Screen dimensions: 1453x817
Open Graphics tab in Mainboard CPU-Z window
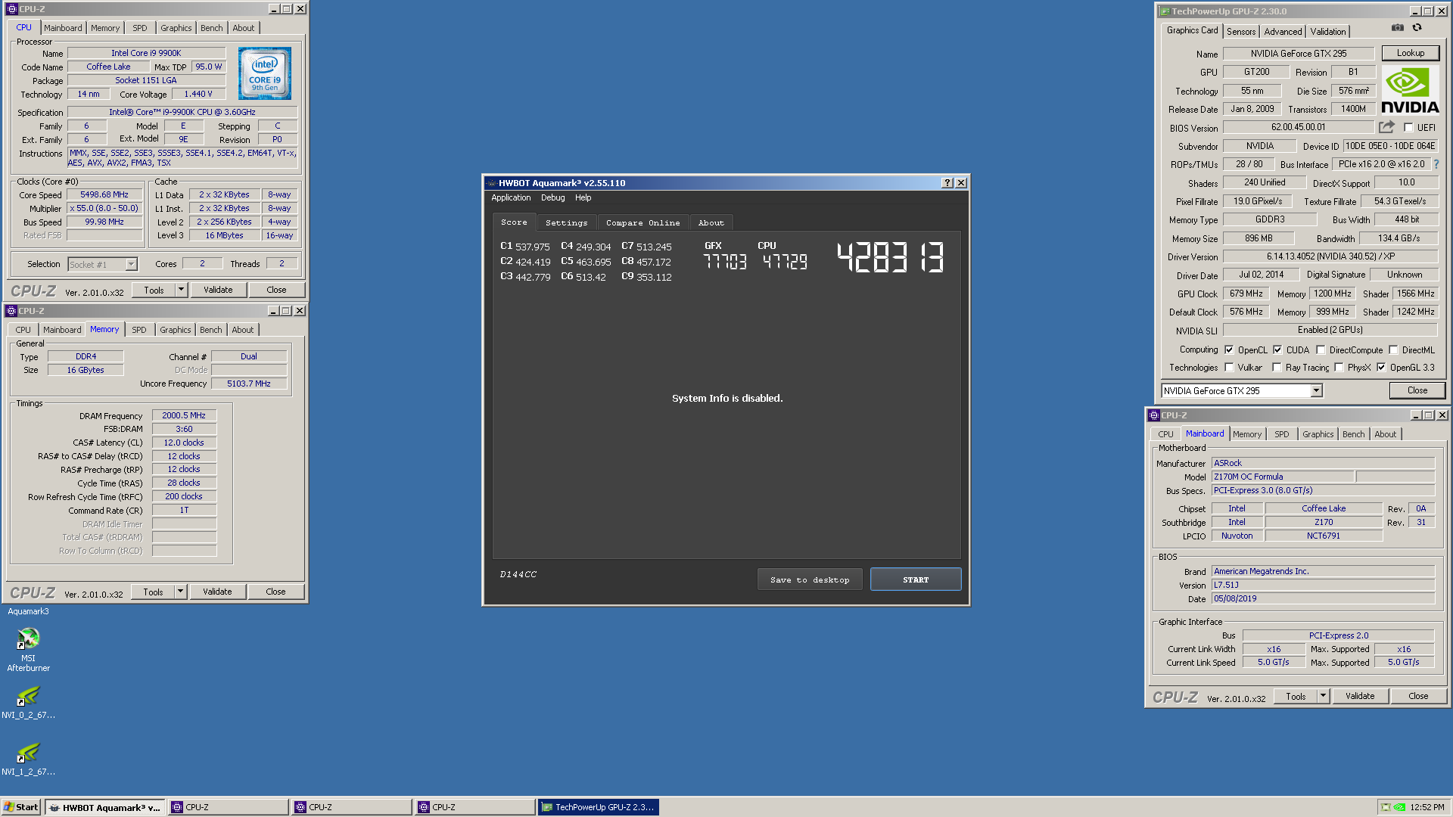click(x=1318, y=434)
